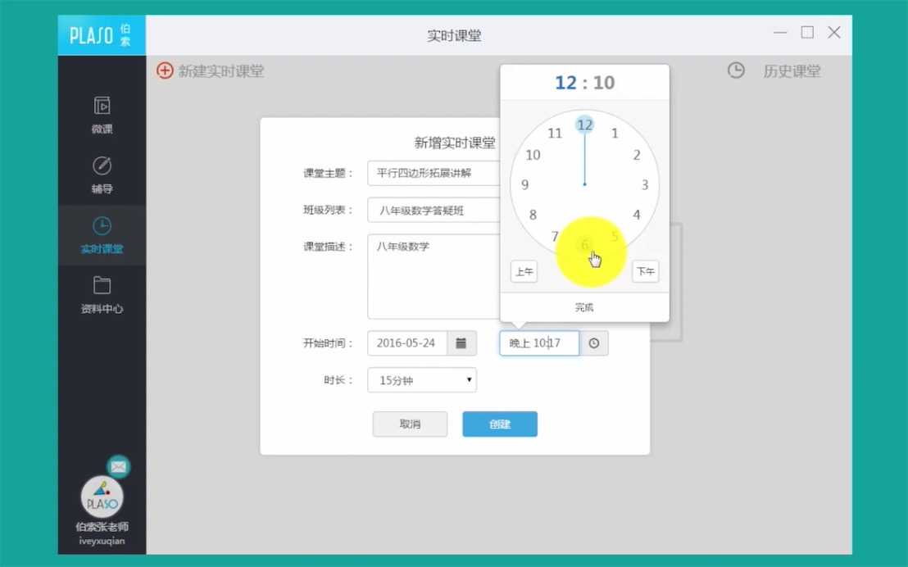Expand the 时长 15分钟 dropdown

(x=422, y=380)
